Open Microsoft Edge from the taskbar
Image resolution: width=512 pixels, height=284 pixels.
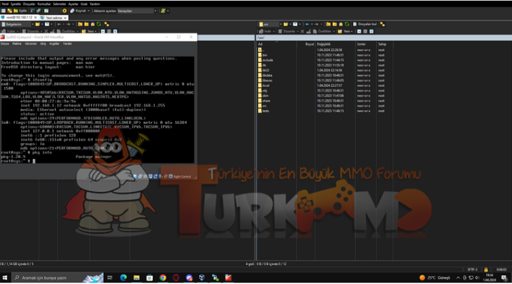[x=124, y=278]
